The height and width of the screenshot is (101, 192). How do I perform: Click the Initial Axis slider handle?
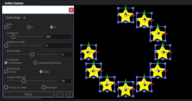point(32,54)
